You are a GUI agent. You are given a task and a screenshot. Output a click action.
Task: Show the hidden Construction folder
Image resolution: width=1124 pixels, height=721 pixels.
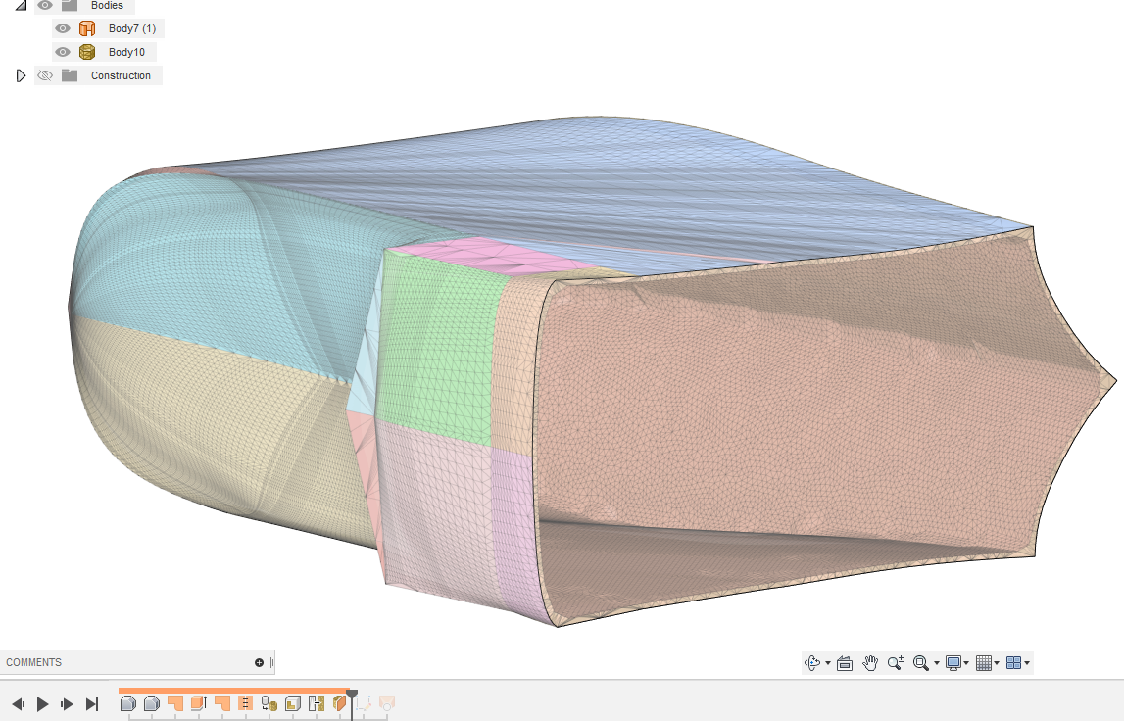coord(45,75)
